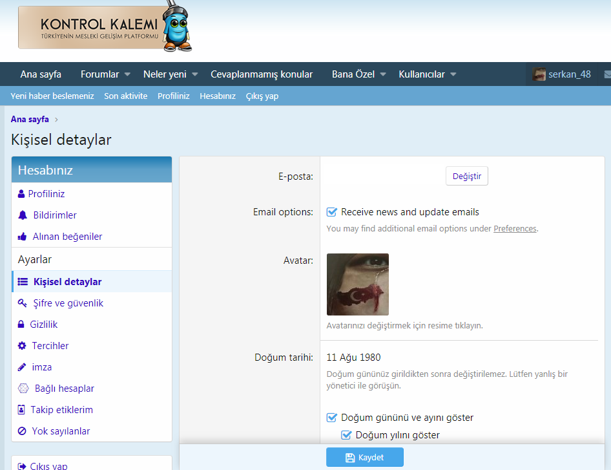The height and width of the screenshot is (470, 611).
Task: Click the Değiştir button for E-posta
Action: (x=467, y=176)
